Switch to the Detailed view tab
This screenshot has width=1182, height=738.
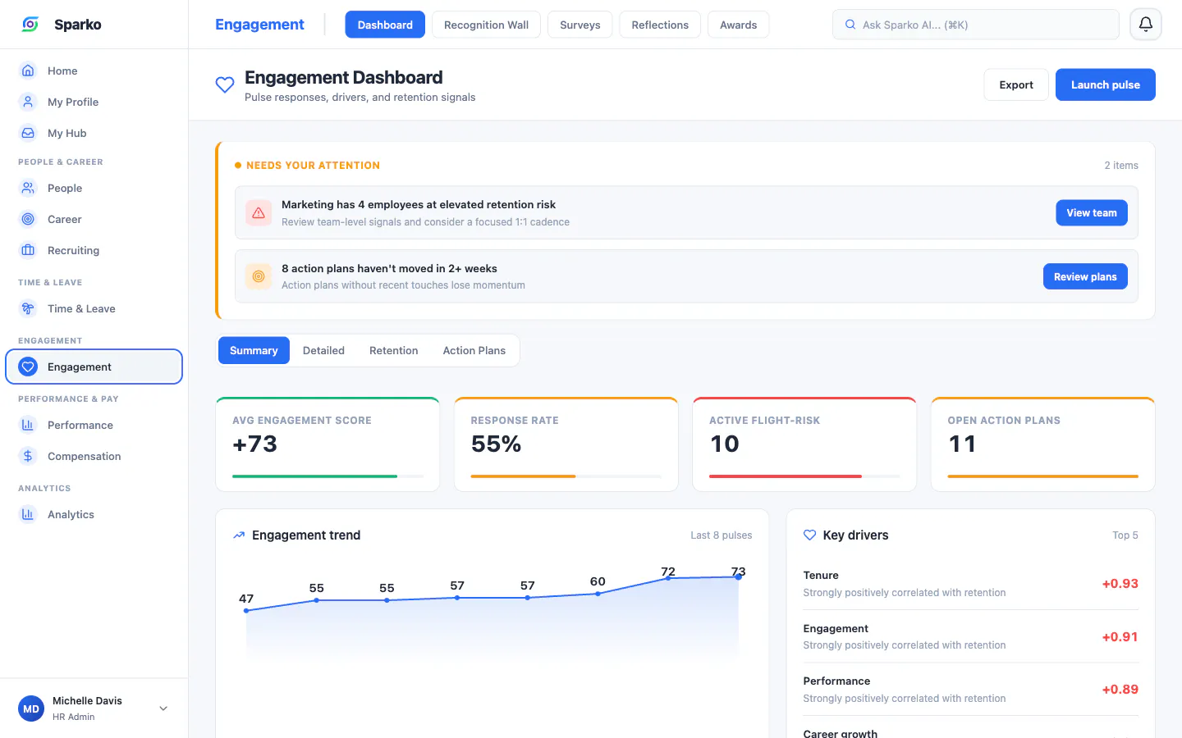tap(323, 350)
